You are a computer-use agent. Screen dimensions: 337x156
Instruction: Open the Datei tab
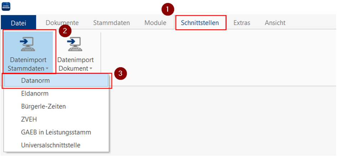pos(19,23)
